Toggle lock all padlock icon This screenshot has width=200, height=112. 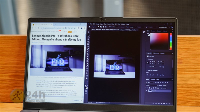pos(158,88)
